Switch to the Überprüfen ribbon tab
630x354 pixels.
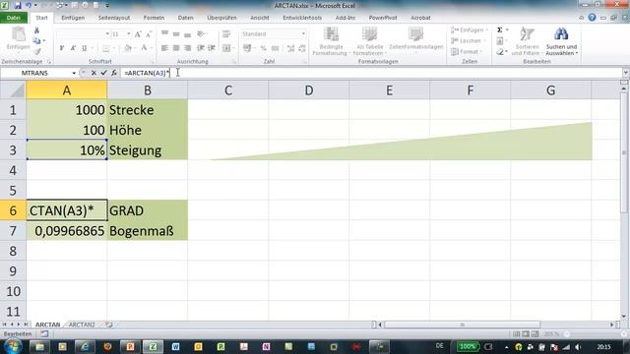click(x=221, y=18)
